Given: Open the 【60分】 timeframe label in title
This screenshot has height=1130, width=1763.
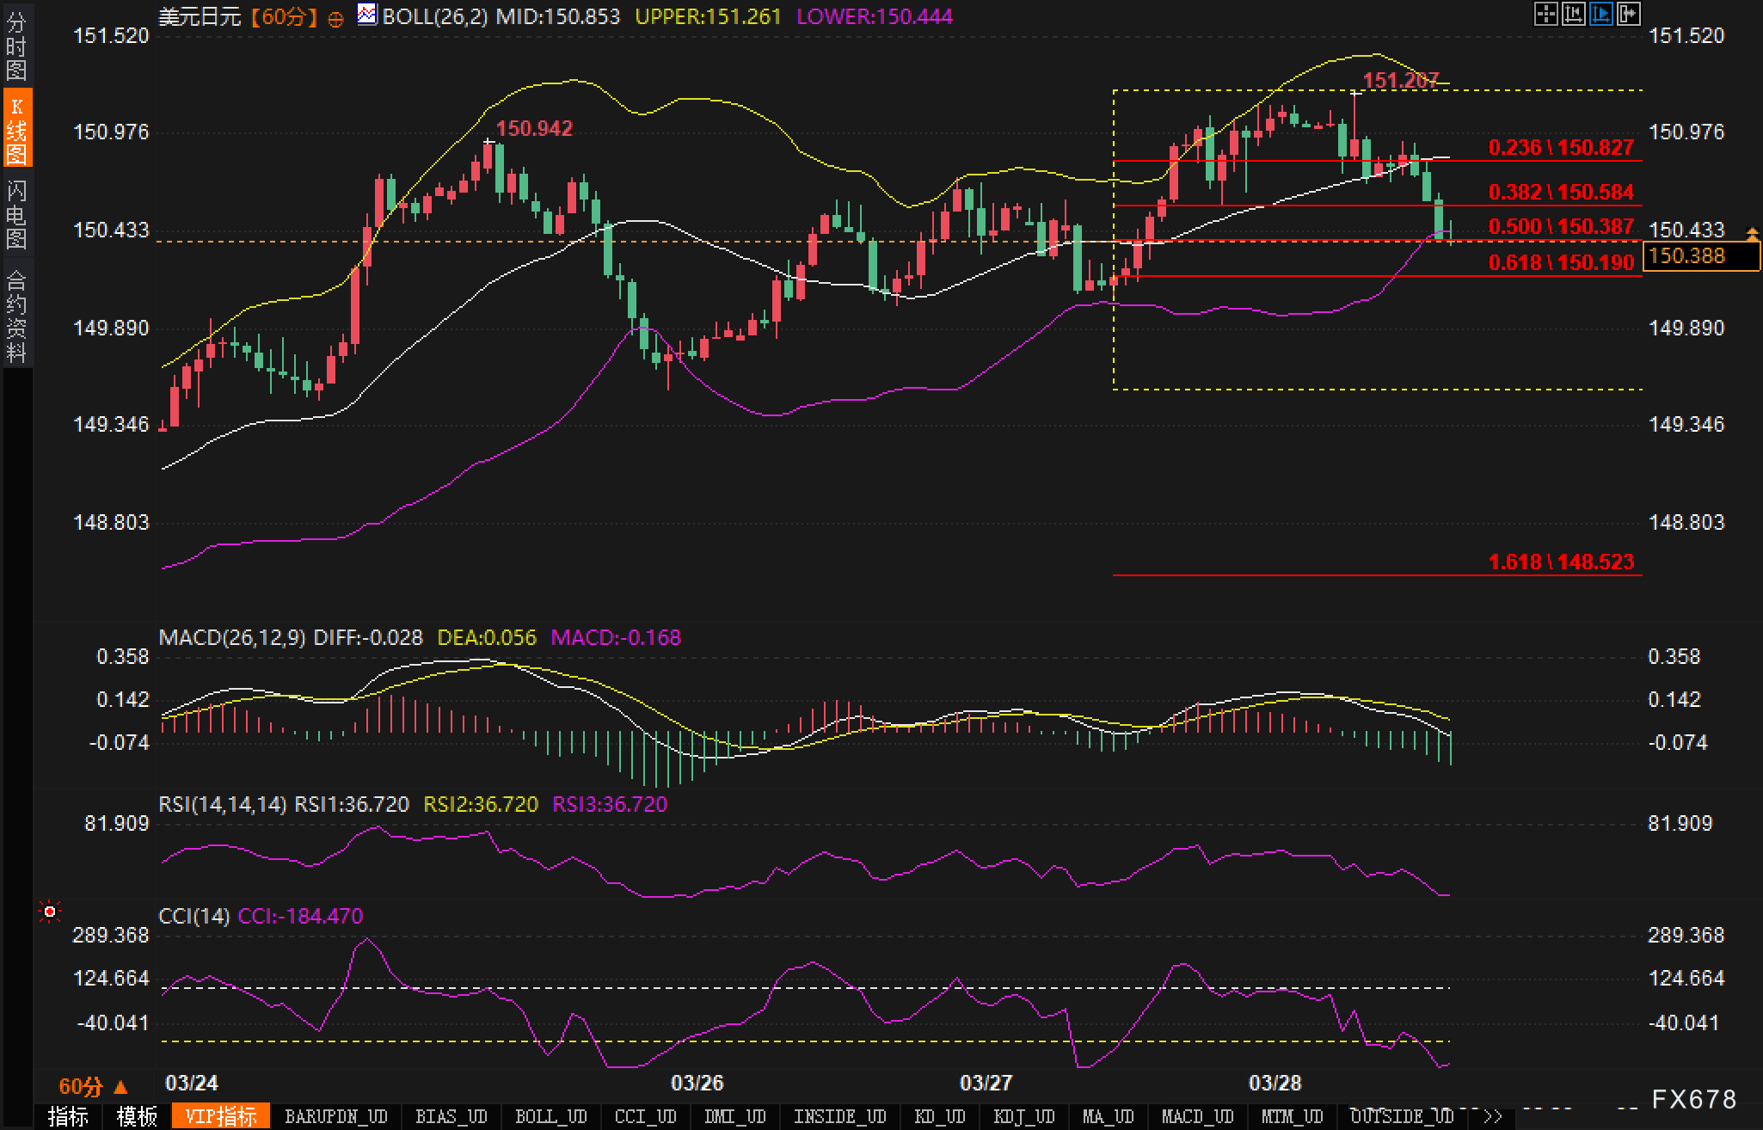Looking at the screenshot, I should (284, 16).
